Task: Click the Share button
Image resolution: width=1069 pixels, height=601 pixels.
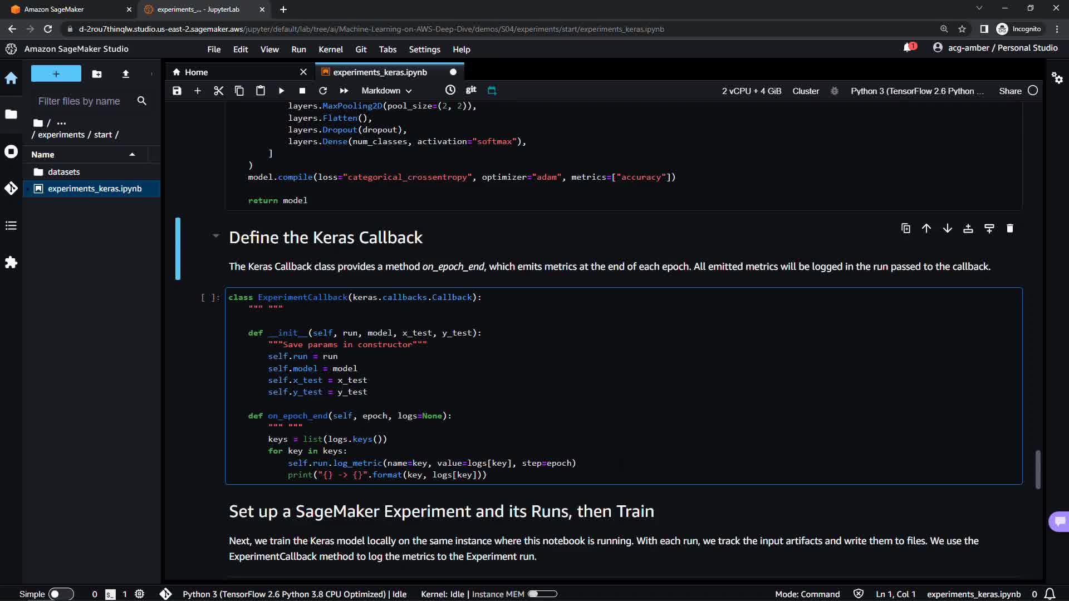Action: pyautogui.click(x=1010, y=91)
